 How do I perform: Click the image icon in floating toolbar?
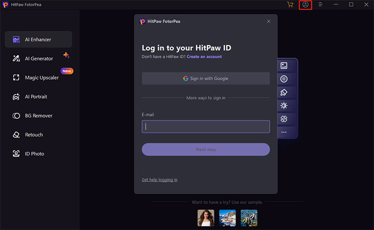(284, 65)
